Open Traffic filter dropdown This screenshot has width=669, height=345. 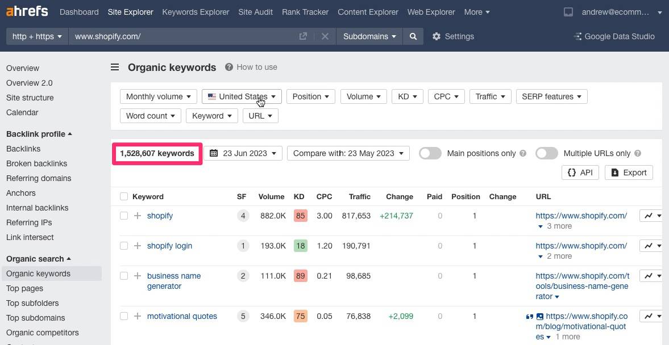[x=490, y=96]
